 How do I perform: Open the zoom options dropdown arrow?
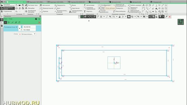117,17
